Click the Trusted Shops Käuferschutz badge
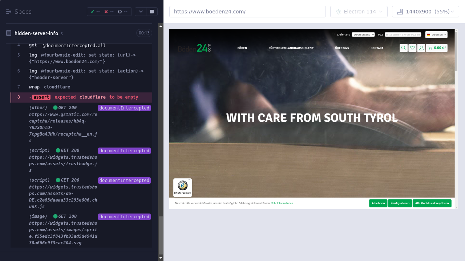Viewport: 465px width, 261px height. point(182,187)
